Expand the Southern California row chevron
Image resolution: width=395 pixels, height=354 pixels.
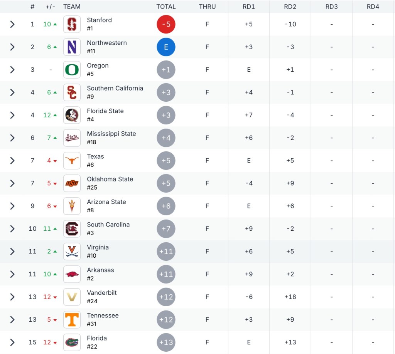12,92
